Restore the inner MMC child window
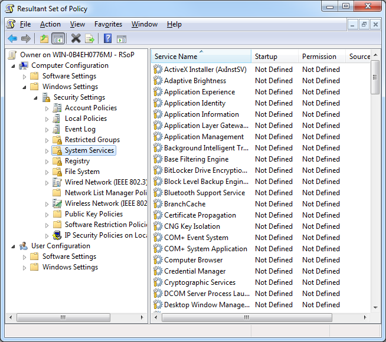This screenshot has height=342, width=386. [x=364, y=24]
